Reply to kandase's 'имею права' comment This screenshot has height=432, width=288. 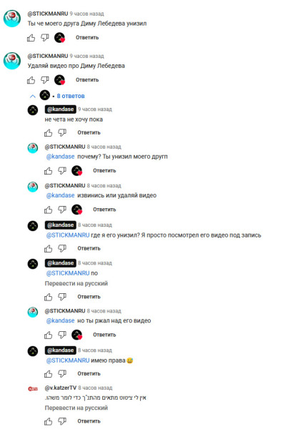(x=89, y=374)
